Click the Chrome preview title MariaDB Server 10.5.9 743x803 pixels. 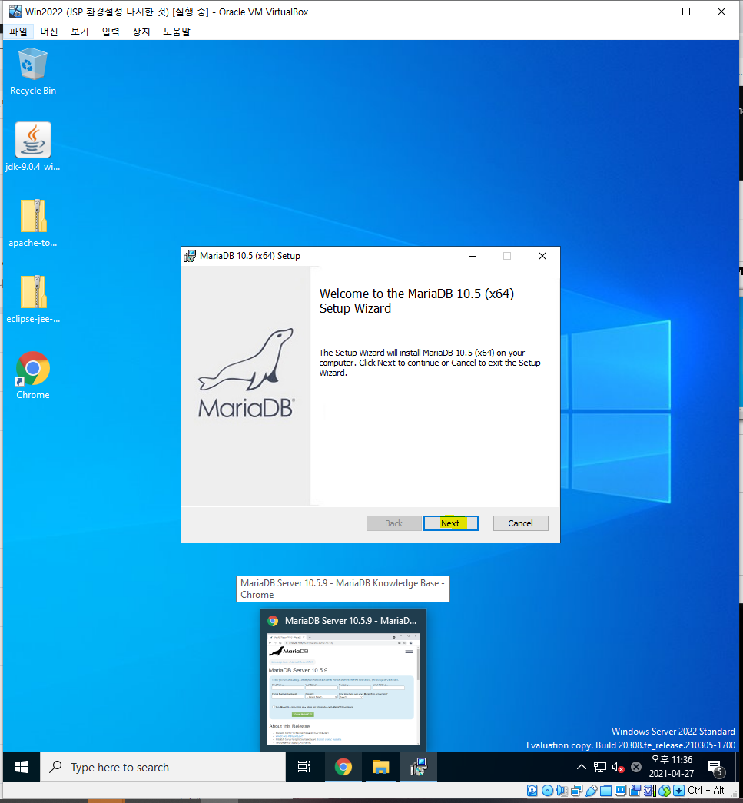[x=351, y=621]
